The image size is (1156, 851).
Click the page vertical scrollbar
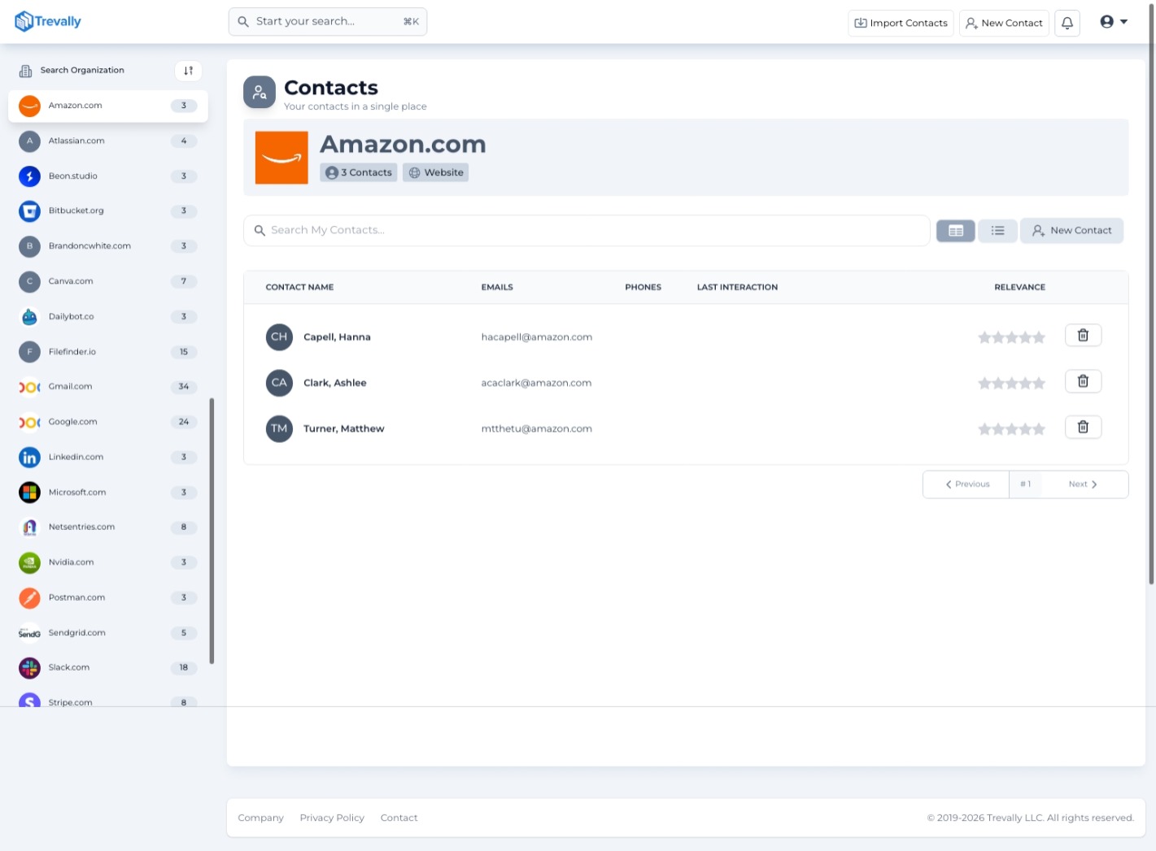(1151, 293)
